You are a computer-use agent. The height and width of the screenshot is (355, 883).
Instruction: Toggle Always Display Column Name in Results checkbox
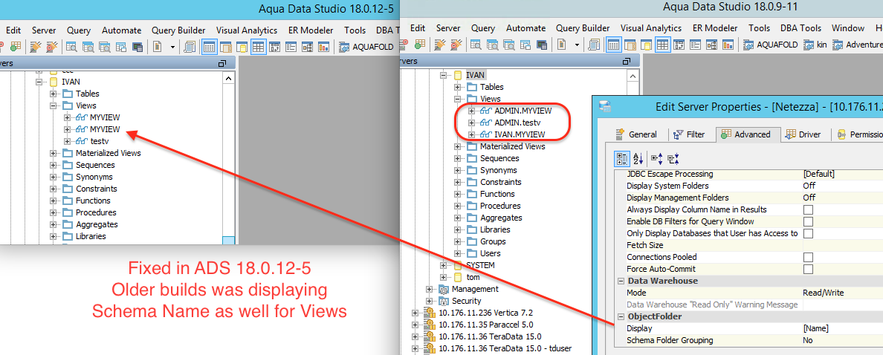pyautogui.click(x=808, y=210)
